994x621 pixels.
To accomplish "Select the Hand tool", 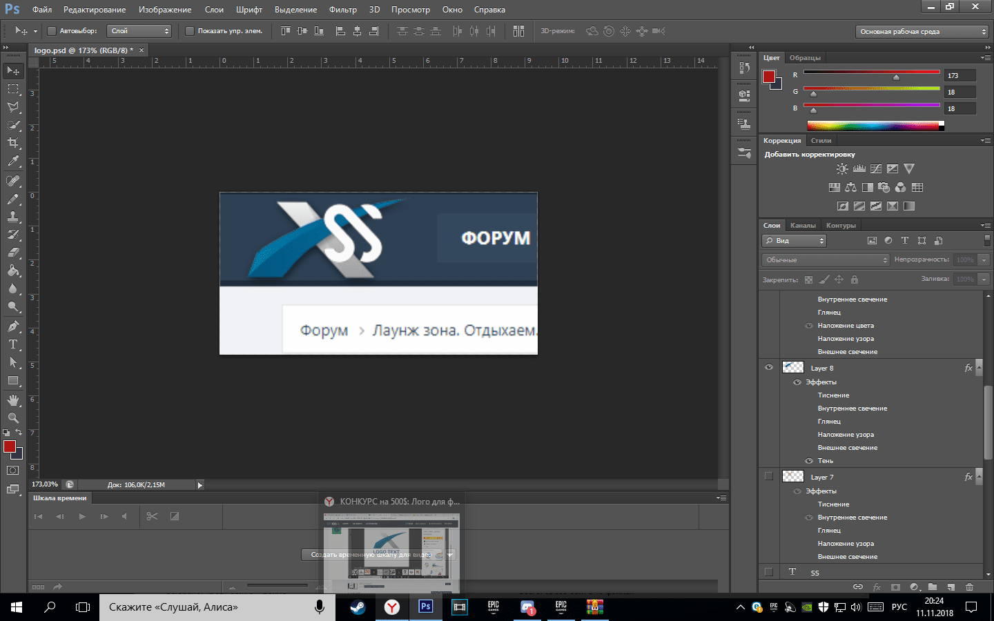I will [13, 400].
